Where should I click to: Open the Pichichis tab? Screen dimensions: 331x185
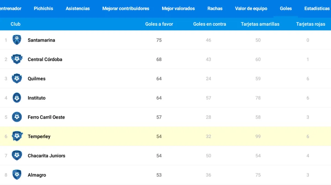(43, 9)
